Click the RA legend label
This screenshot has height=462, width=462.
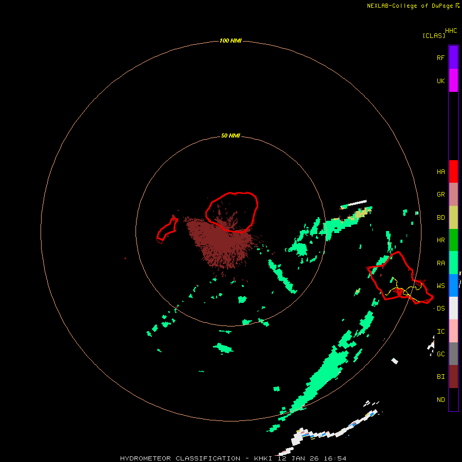coord(440,263)
